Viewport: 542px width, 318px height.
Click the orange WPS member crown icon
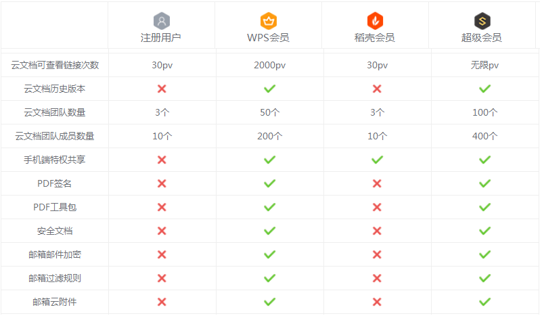coord(269,20)
